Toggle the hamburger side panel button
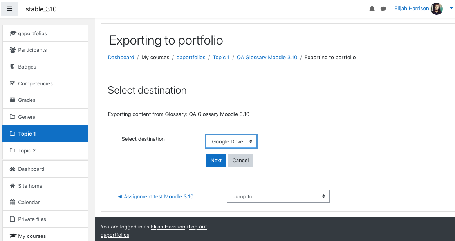Image resolution: width=455 pixels, height=241 pixels. (x=9, y=9)
